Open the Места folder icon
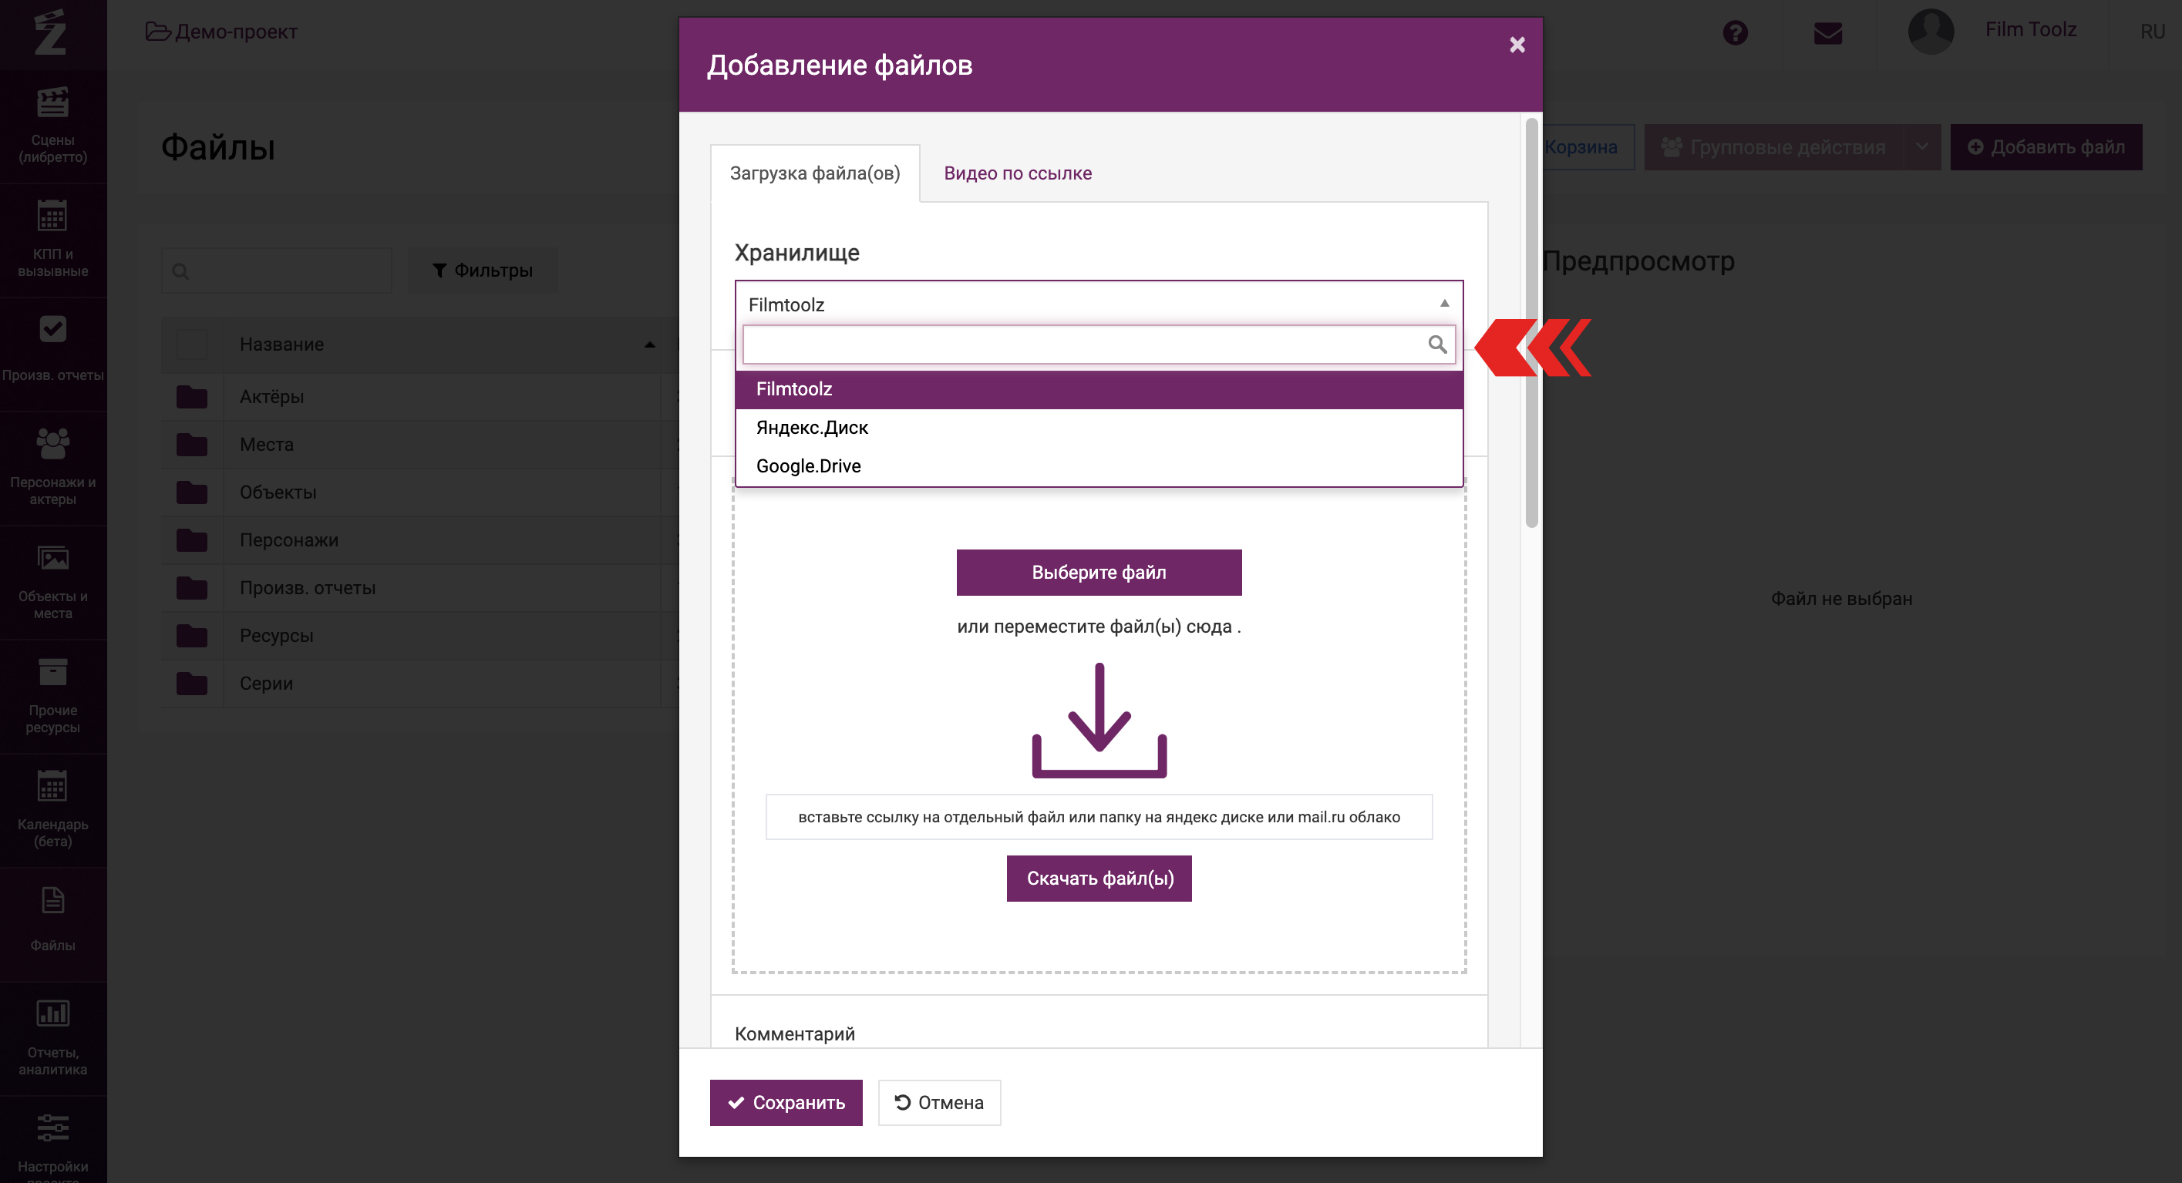The height and width of the screenshot is (1183, 2182). (191, 445)
